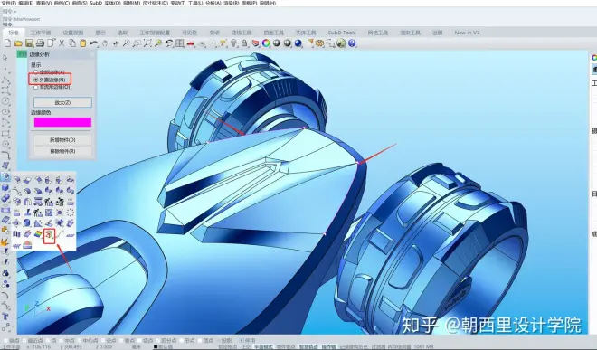This screenshot has width=597, height=350.
Task: Click the blue help question-mark icon
Action: coord(352,43)
